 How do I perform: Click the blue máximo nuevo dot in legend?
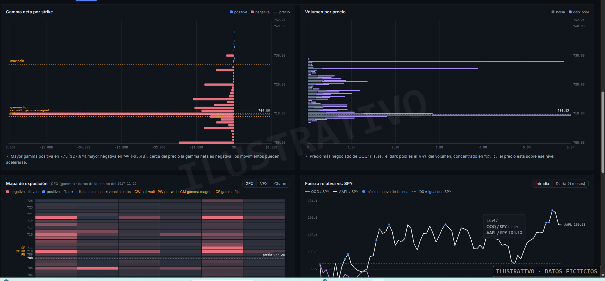[363, 192]
